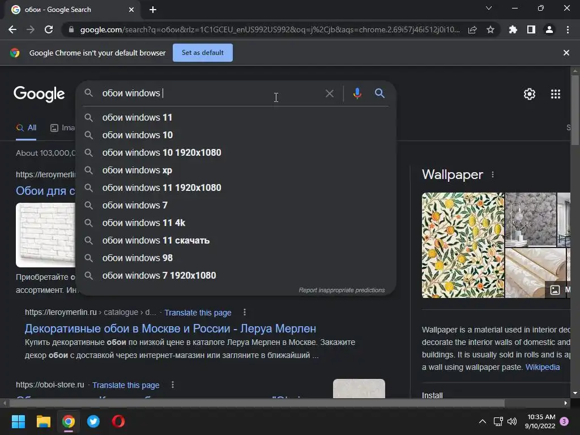Open the gray wallpaper thumbnail
This screenshot has height=435, width=580.
tap(531, 220)
